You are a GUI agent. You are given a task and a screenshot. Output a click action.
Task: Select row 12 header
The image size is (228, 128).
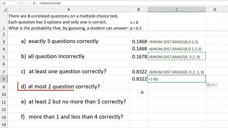click(4, 109)
